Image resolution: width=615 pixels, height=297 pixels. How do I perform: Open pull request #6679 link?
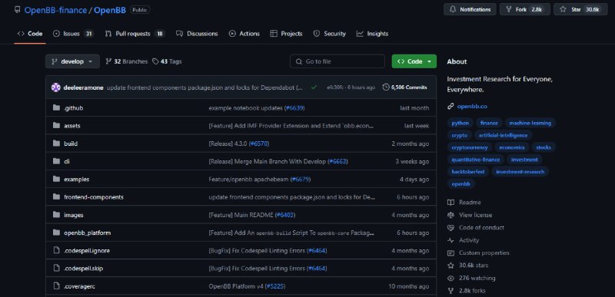301,180
